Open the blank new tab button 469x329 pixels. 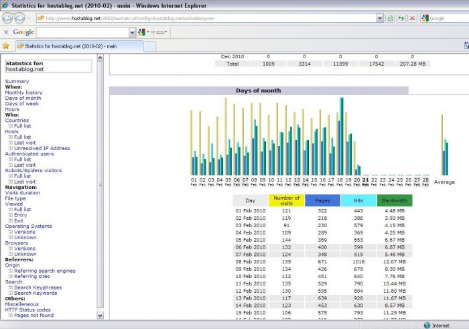pos(150,46)
